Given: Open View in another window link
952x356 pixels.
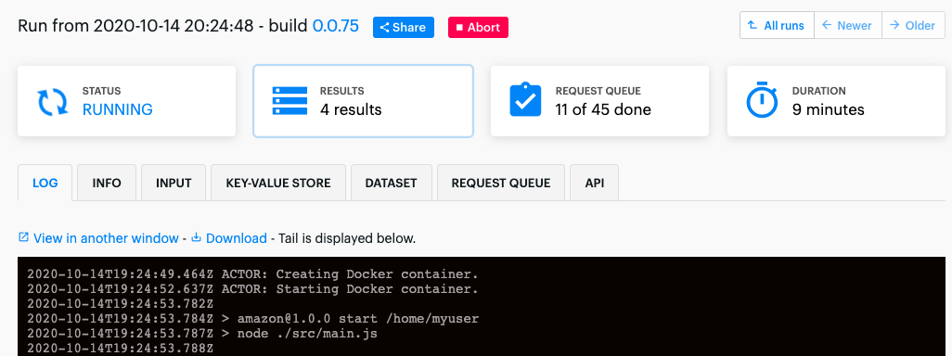Looking at the screenshot, I should pyautogui.click(x=107, y=238).
